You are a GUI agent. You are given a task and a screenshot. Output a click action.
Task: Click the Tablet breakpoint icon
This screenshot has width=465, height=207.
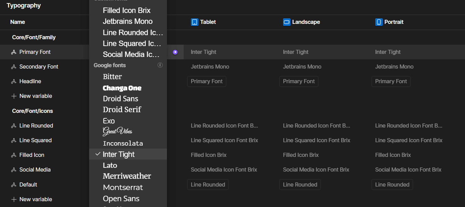point(195,22)
